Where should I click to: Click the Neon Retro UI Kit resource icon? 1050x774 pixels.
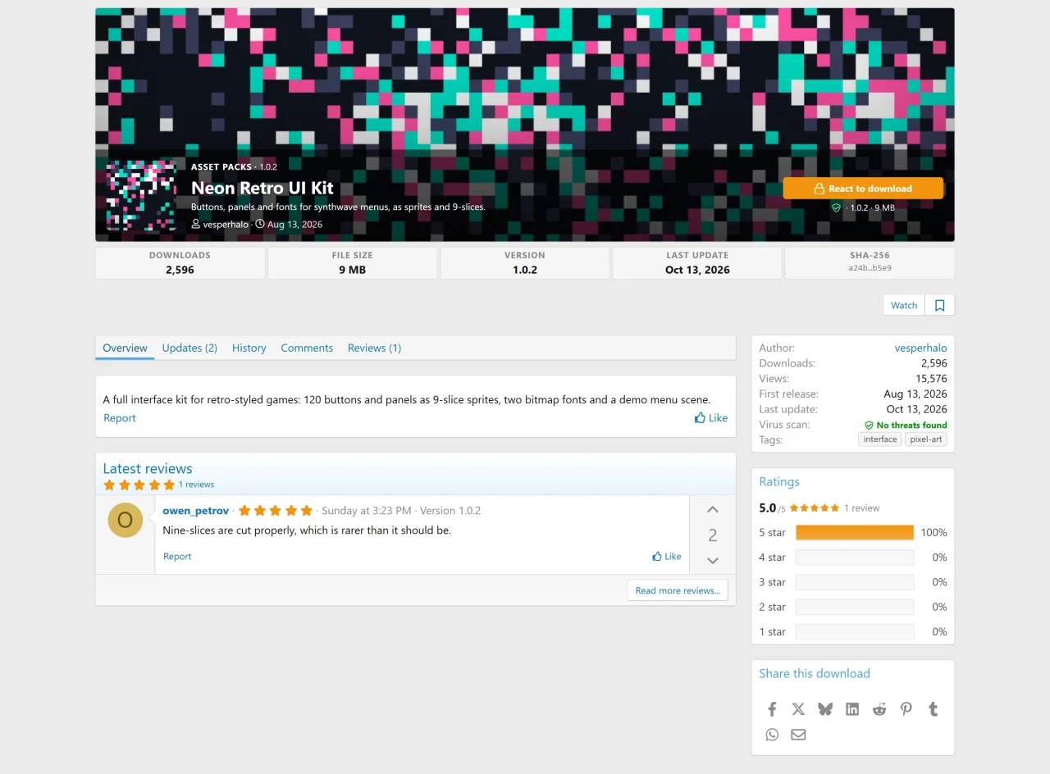[x=141, y=196]
